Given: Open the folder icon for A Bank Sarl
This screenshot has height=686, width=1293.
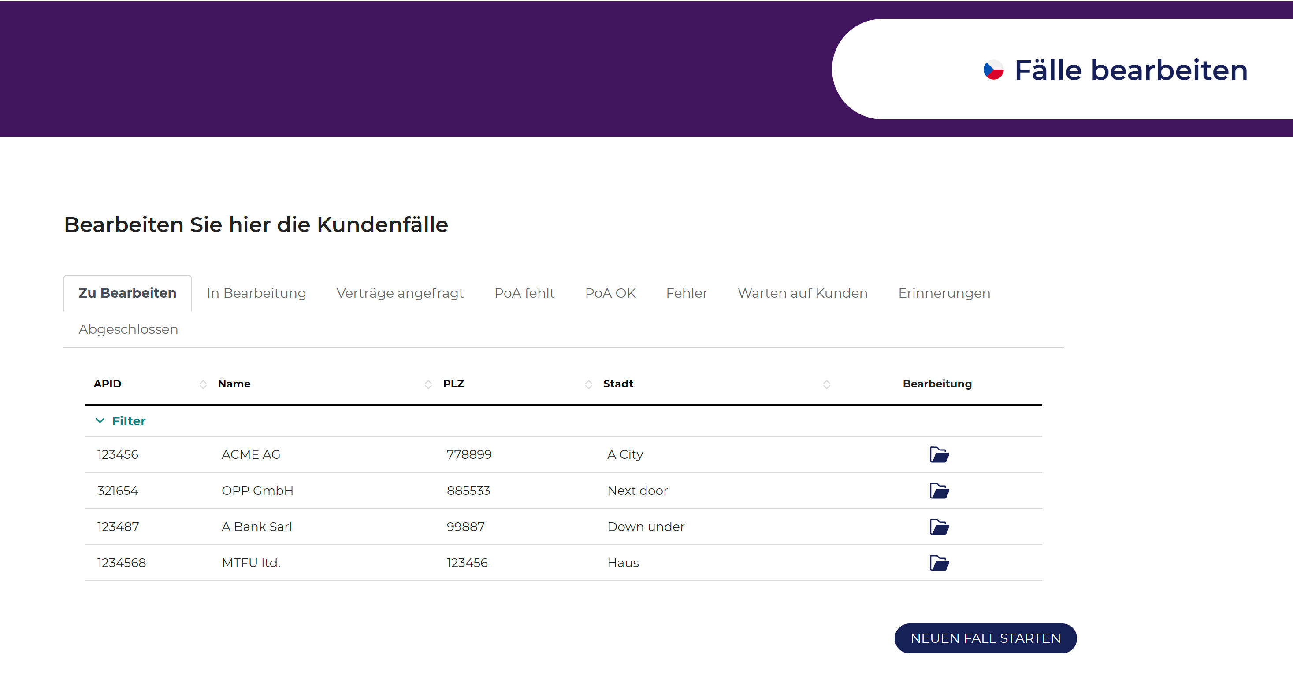Looking at the screenshot, I should pyautogui.click(x=939, y=527).
